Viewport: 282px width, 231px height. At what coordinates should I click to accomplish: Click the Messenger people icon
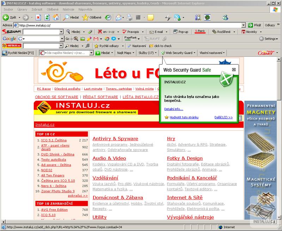225,17
